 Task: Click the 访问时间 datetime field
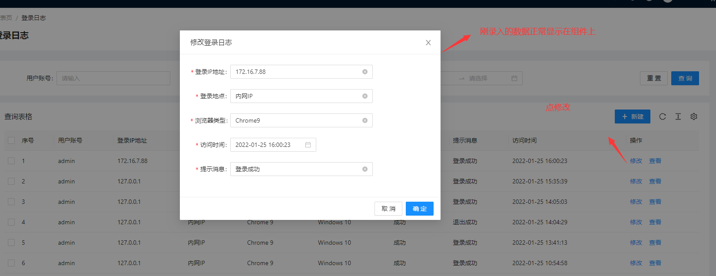(x=273, y=145)
